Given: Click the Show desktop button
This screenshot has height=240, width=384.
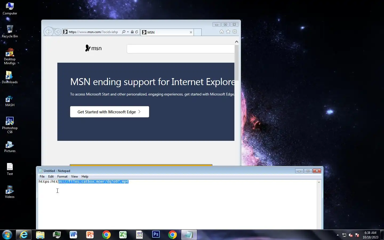Looking at the screenshot, I should click(382, 235).
